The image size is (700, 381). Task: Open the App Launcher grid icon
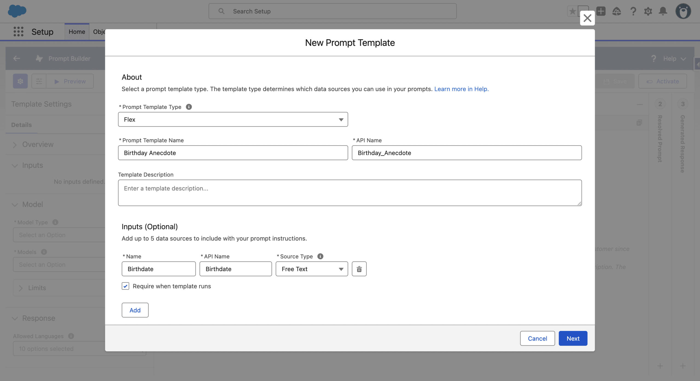(x=18, y=32)
